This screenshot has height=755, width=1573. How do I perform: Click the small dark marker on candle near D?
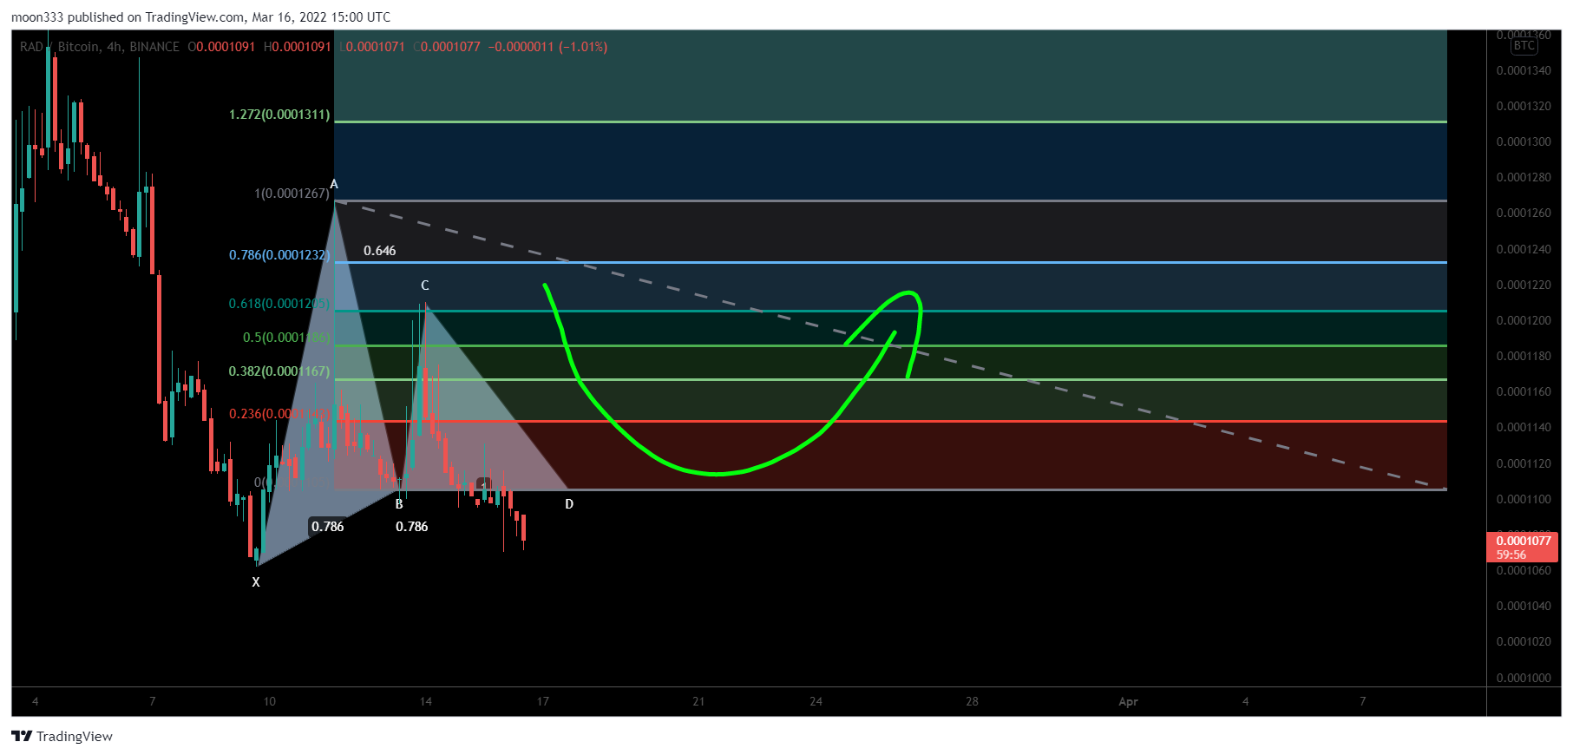(x=483, y=483)
